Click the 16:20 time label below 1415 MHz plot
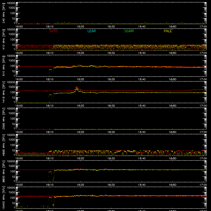The image size is (211, 211). (x=80, y=106)
